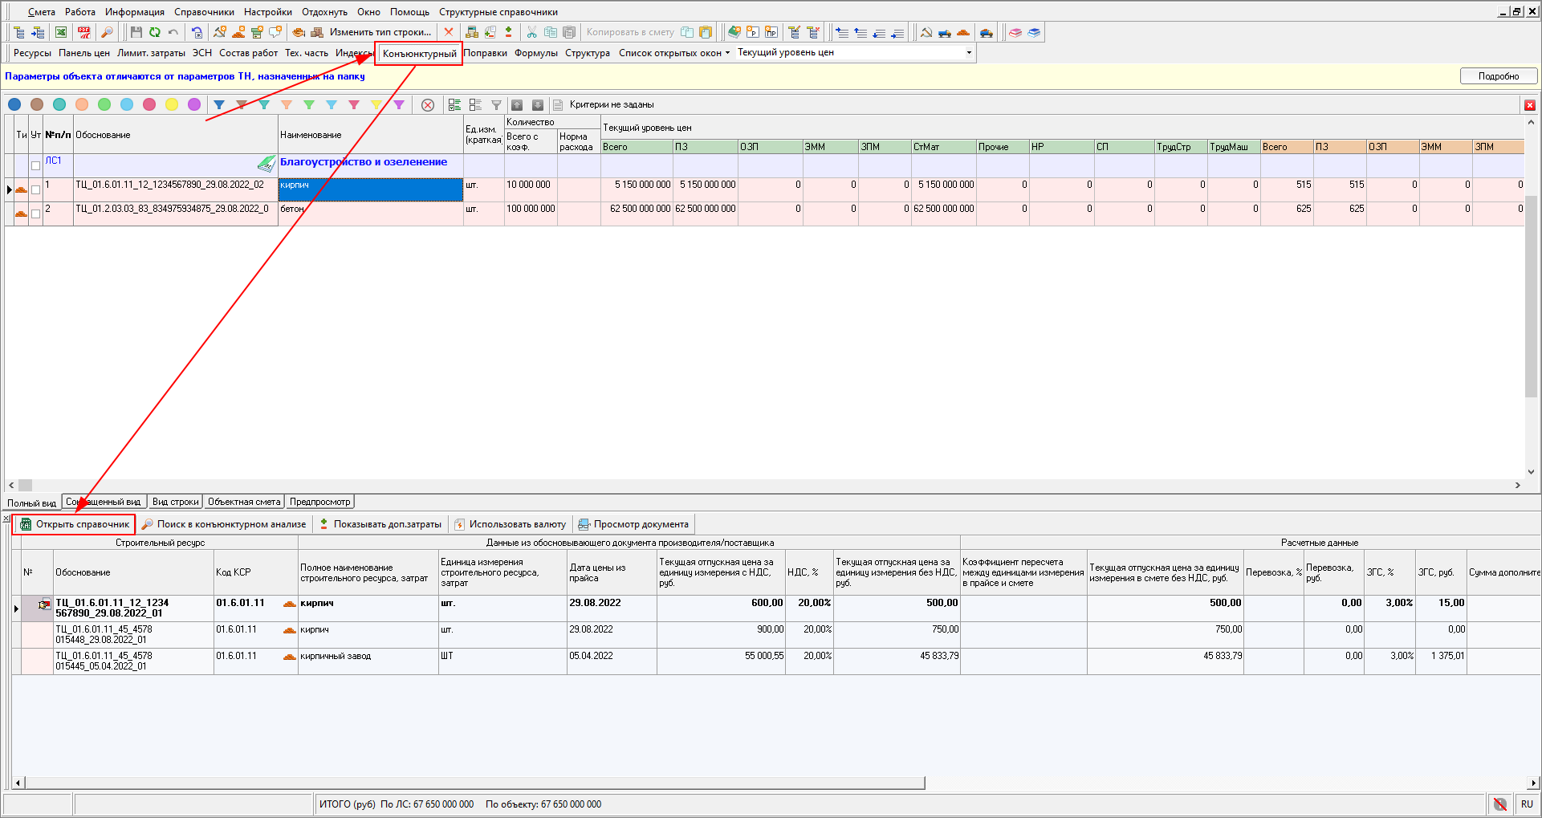This screenshot has height=818, width=1542.
Task: Open the 'Смета' menu
Action: pos(42,12)
